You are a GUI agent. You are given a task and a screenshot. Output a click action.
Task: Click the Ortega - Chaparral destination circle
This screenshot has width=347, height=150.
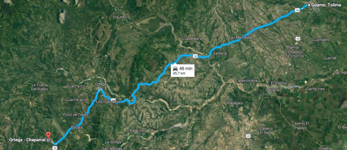tap(48, 140)
